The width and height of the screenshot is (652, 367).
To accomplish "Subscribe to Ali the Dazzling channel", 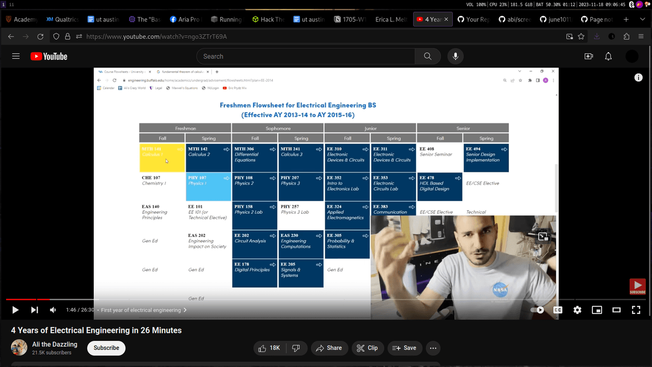I will 106,348.
